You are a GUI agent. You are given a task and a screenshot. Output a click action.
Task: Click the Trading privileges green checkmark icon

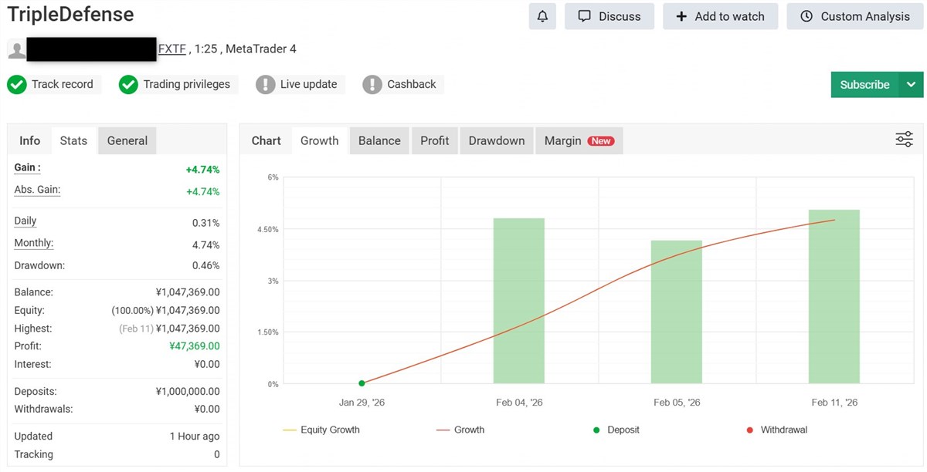point(128,85)
